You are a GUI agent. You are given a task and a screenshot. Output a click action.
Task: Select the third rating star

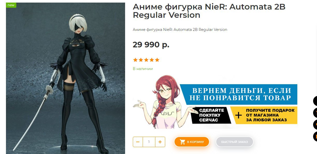(x=146, y=60)
